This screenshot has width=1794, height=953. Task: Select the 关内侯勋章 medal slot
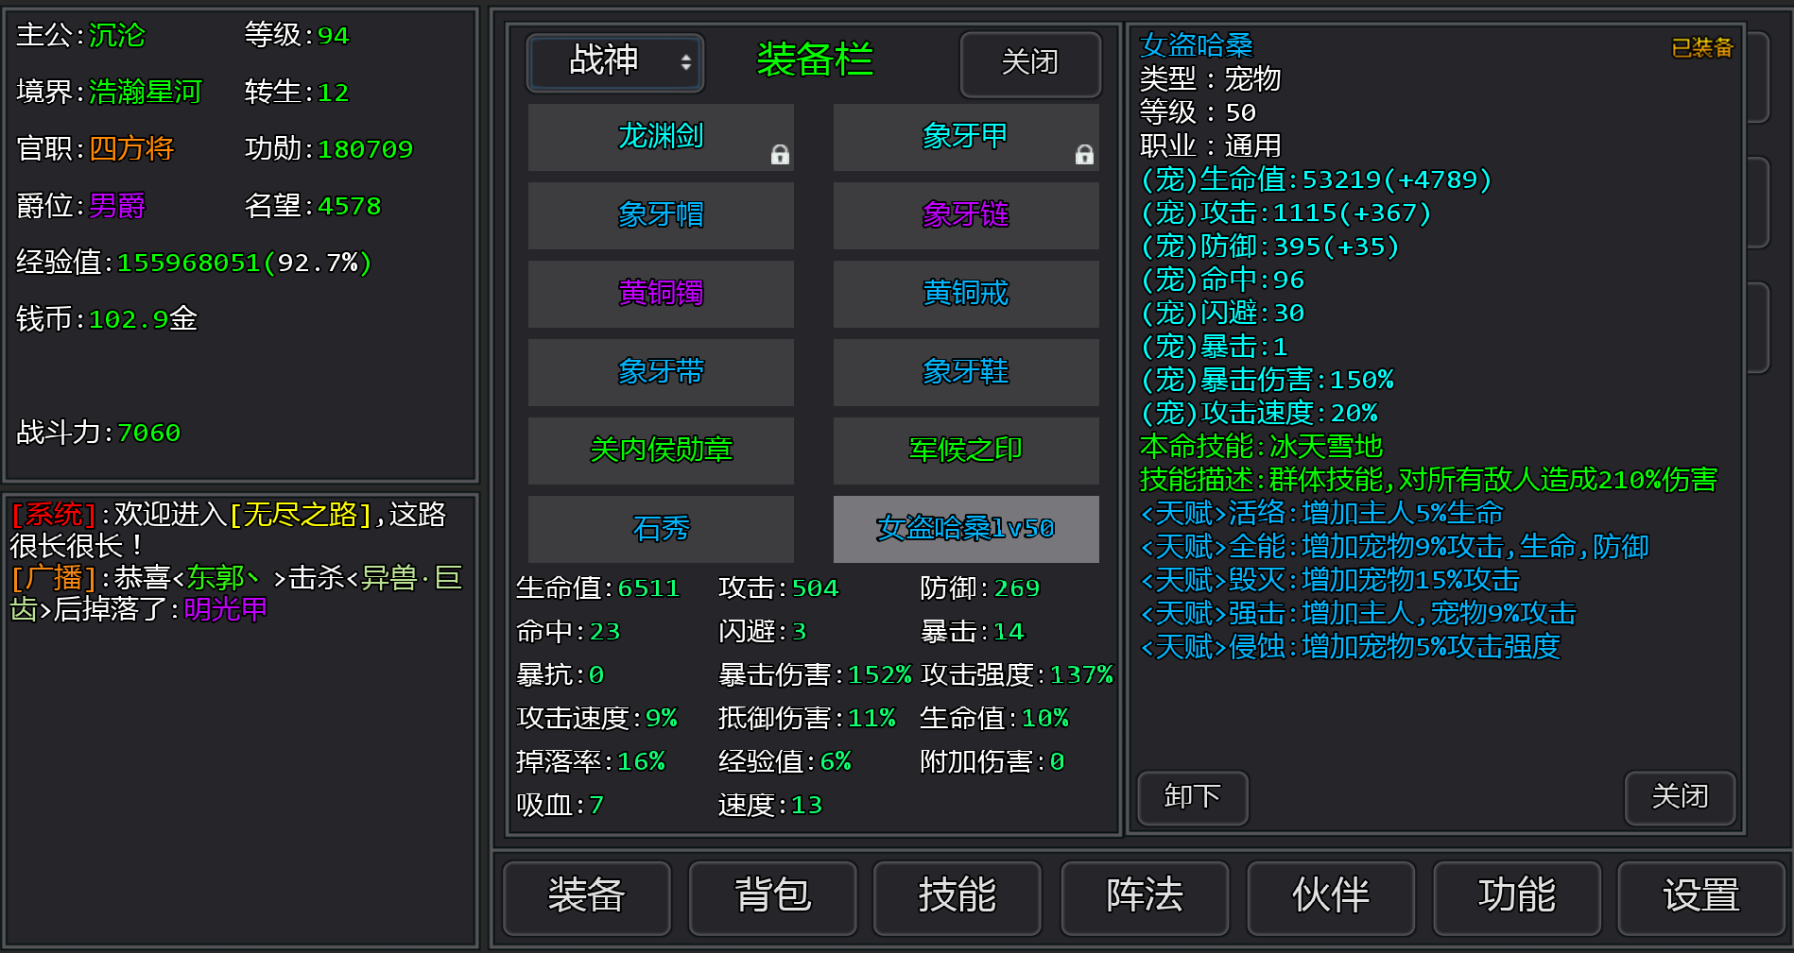[x=661, y=451]
